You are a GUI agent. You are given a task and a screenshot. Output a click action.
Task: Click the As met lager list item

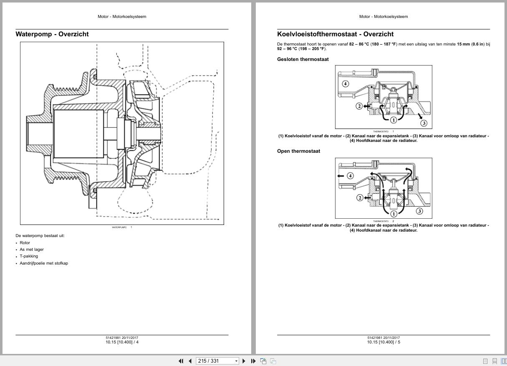[x=32, y=249]
